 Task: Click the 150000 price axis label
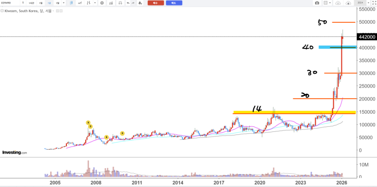367,112
